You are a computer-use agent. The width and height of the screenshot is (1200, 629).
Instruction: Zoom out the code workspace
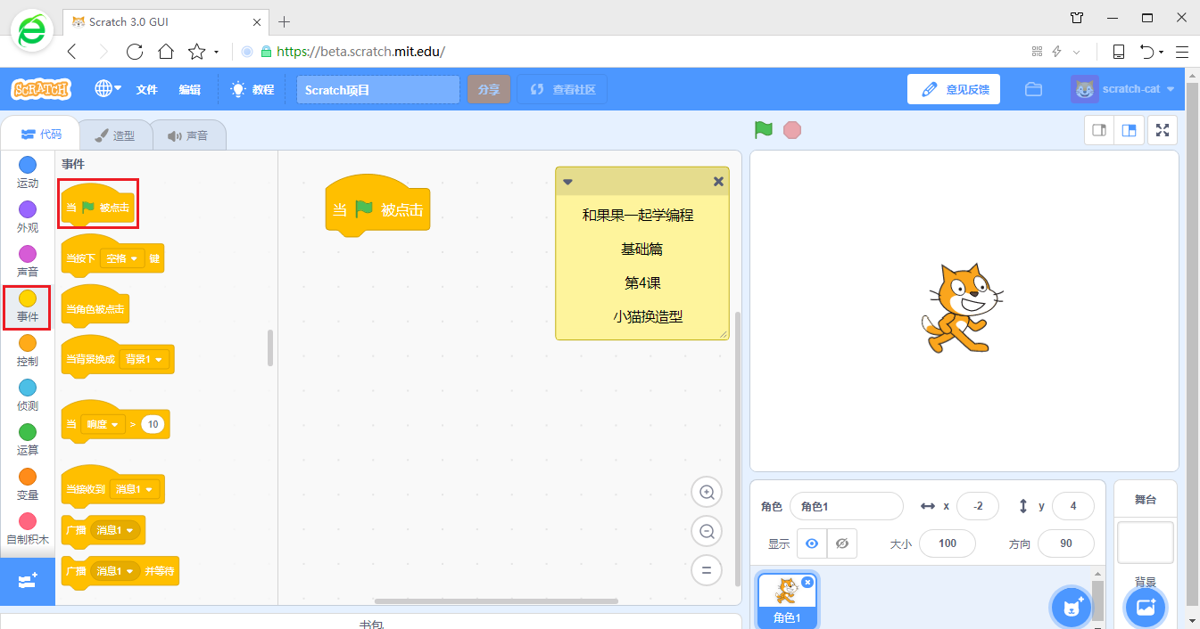[x=707, y=531]
